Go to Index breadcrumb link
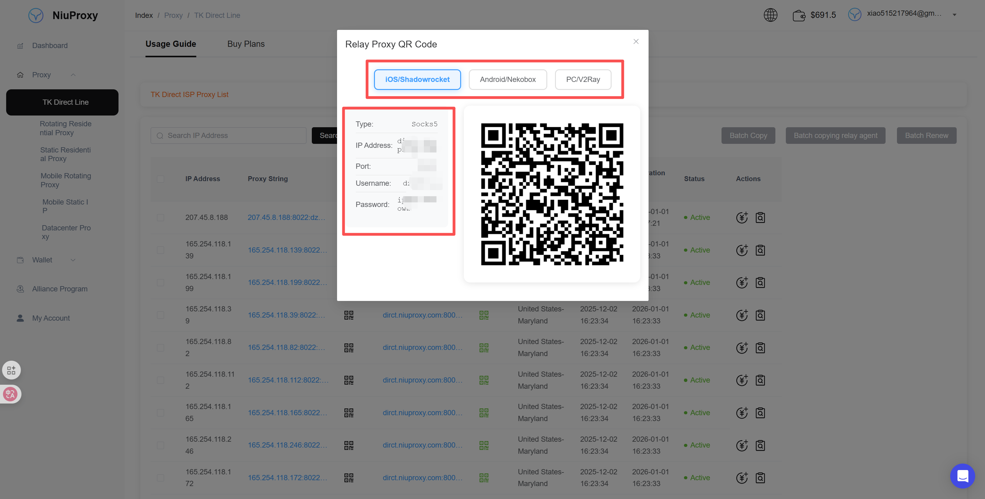The width and height of the screenshot is (985, 499). click(144, 15)
